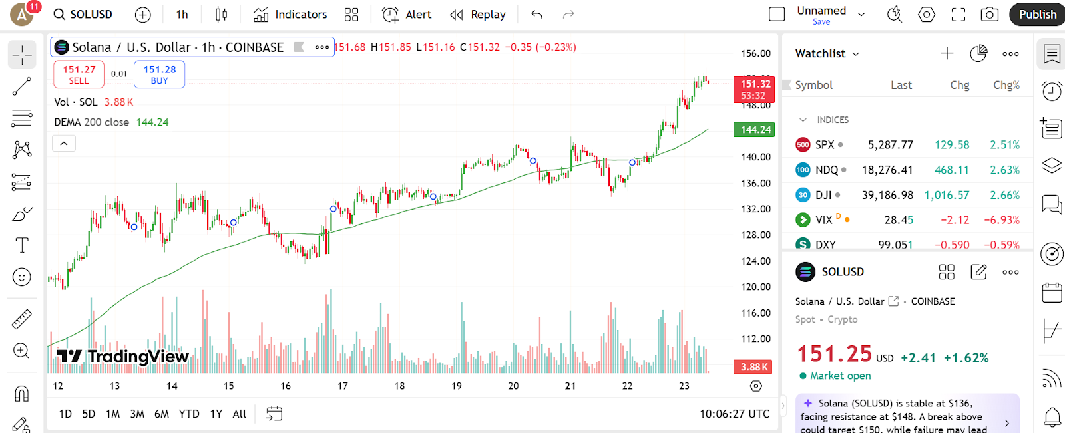Select the Trend Line drawing tool
1065x433 pixels.
click(x=21, y=86)
